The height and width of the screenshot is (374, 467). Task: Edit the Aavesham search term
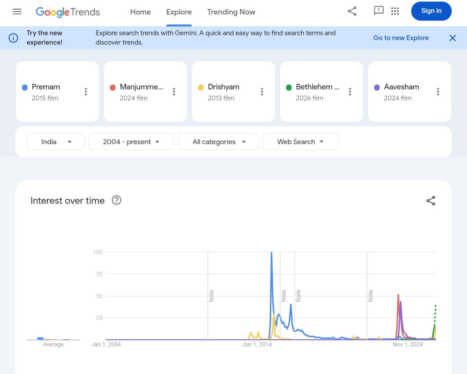pos(402,87)
